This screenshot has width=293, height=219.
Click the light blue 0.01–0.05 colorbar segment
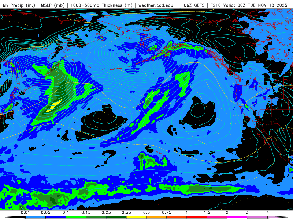pos(36,217)
